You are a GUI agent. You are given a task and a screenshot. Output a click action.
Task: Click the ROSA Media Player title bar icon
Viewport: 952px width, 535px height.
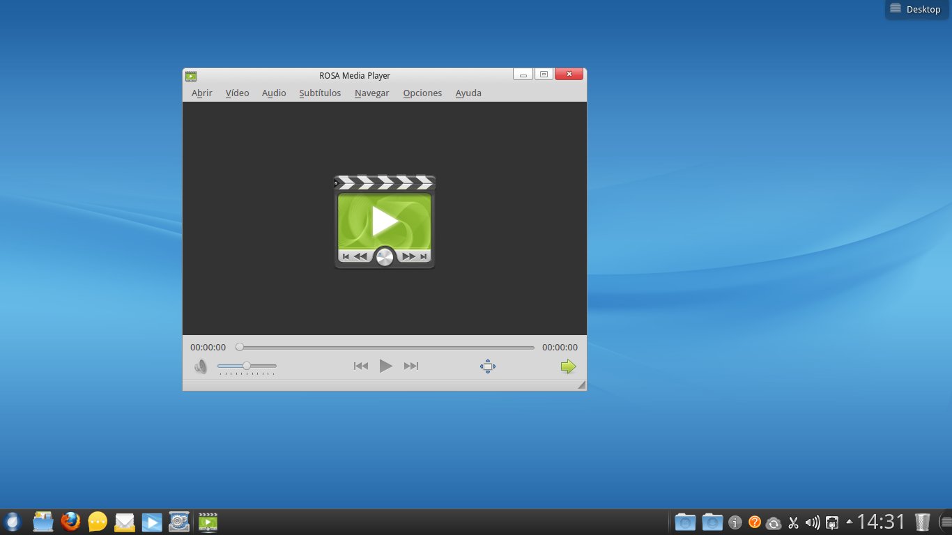[x=191, y=75]
